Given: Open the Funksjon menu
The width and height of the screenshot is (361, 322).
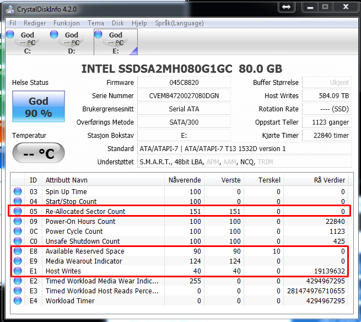Looking at the screenshot, I should coord(67,23).
